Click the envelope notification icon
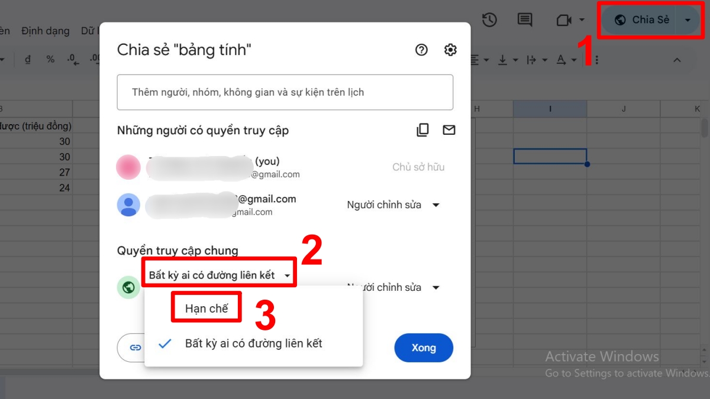Image resolution: width=710 pixels, height=399 pixels. point(448,129)
